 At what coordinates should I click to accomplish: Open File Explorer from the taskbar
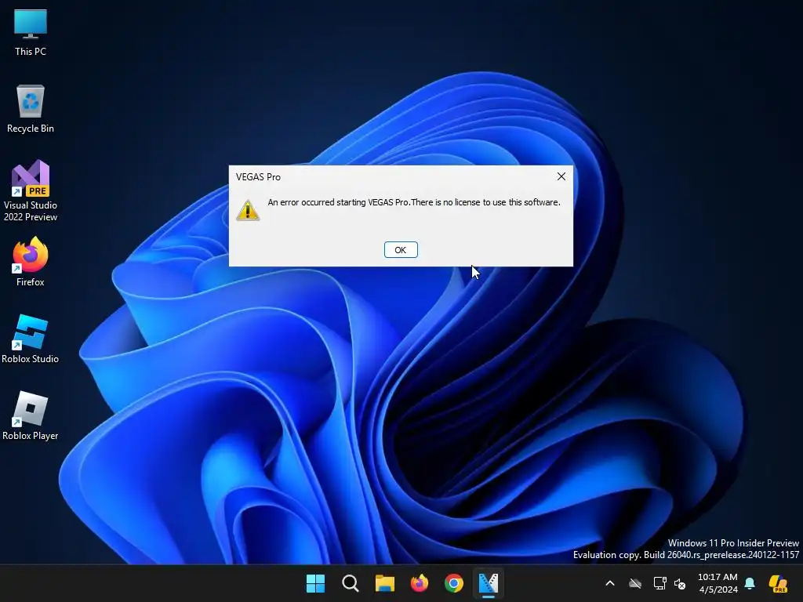[x=384, y=583]
